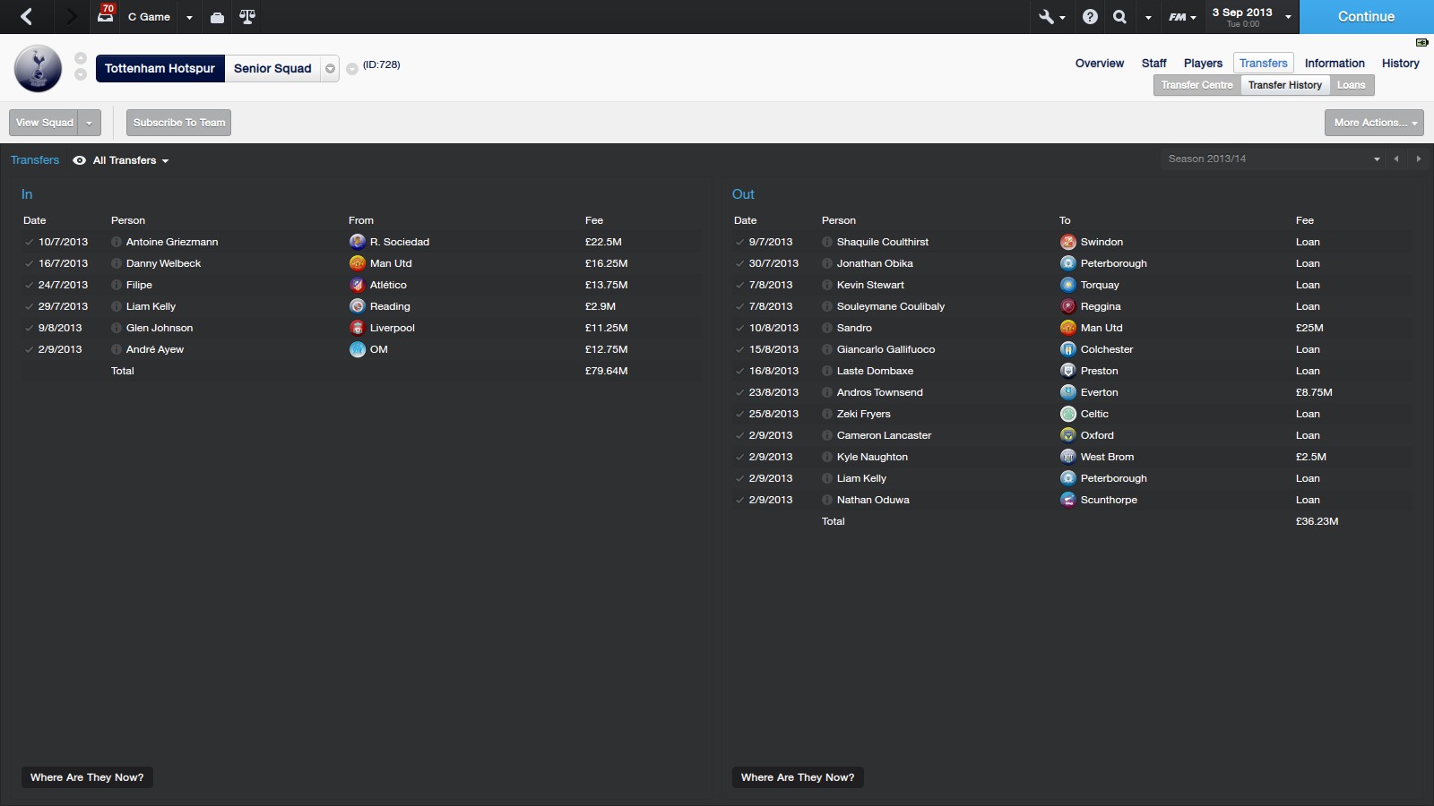Switch to the Players tab

coord(1203,64)
